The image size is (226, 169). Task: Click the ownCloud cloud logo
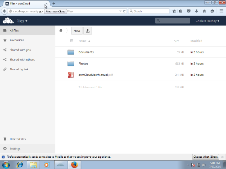(8, 21)
